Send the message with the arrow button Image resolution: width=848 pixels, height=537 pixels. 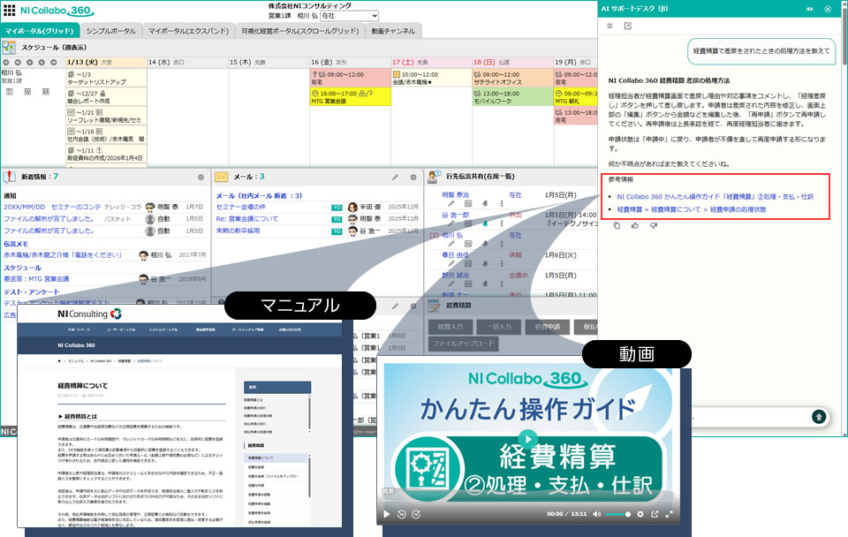(819, 416)
